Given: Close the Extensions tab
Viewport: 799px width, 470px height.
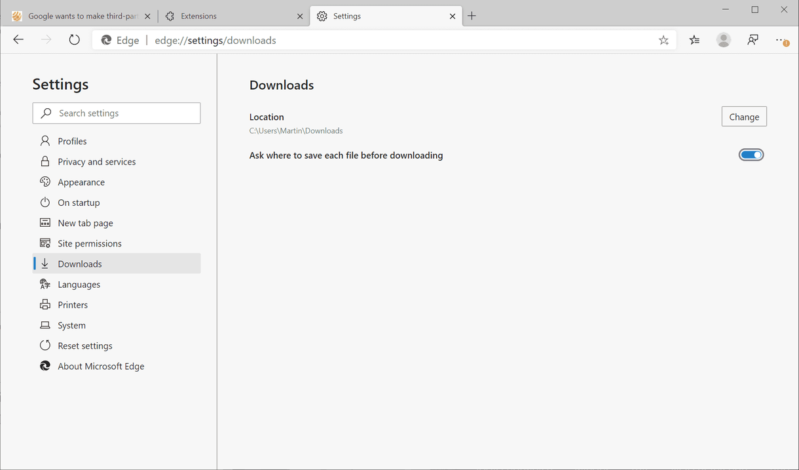Looking at the screenshot, I should (300, 16).
